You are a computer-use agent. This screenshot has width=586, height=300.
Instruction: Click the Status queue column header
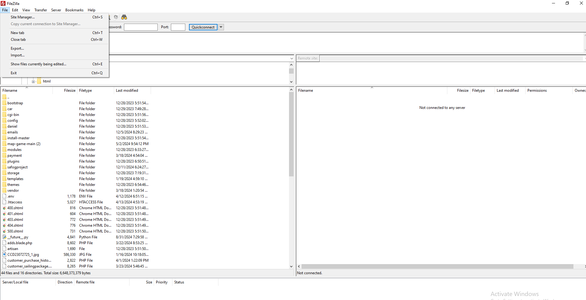tap(195, 282)
